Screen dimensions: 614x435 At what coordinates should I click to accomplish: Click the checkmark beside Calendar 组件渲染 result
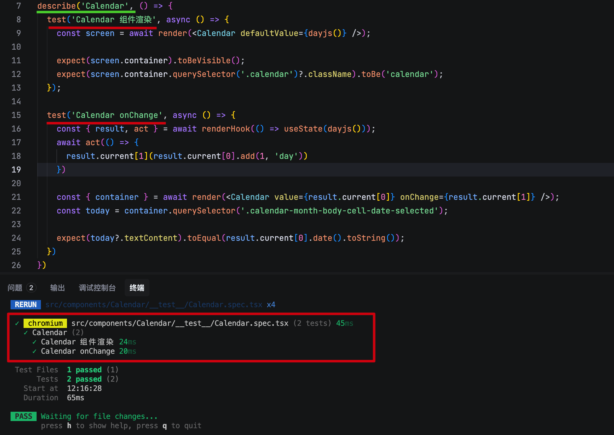34,342
